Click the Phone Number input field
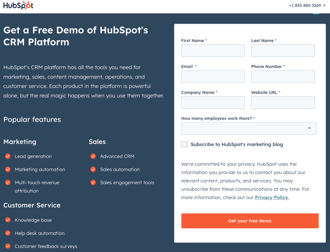 (283, 76)
